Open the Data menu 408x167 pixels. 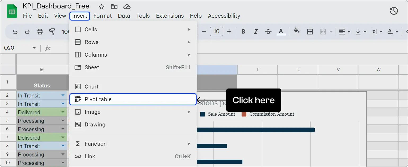click(x=124, y=16)
